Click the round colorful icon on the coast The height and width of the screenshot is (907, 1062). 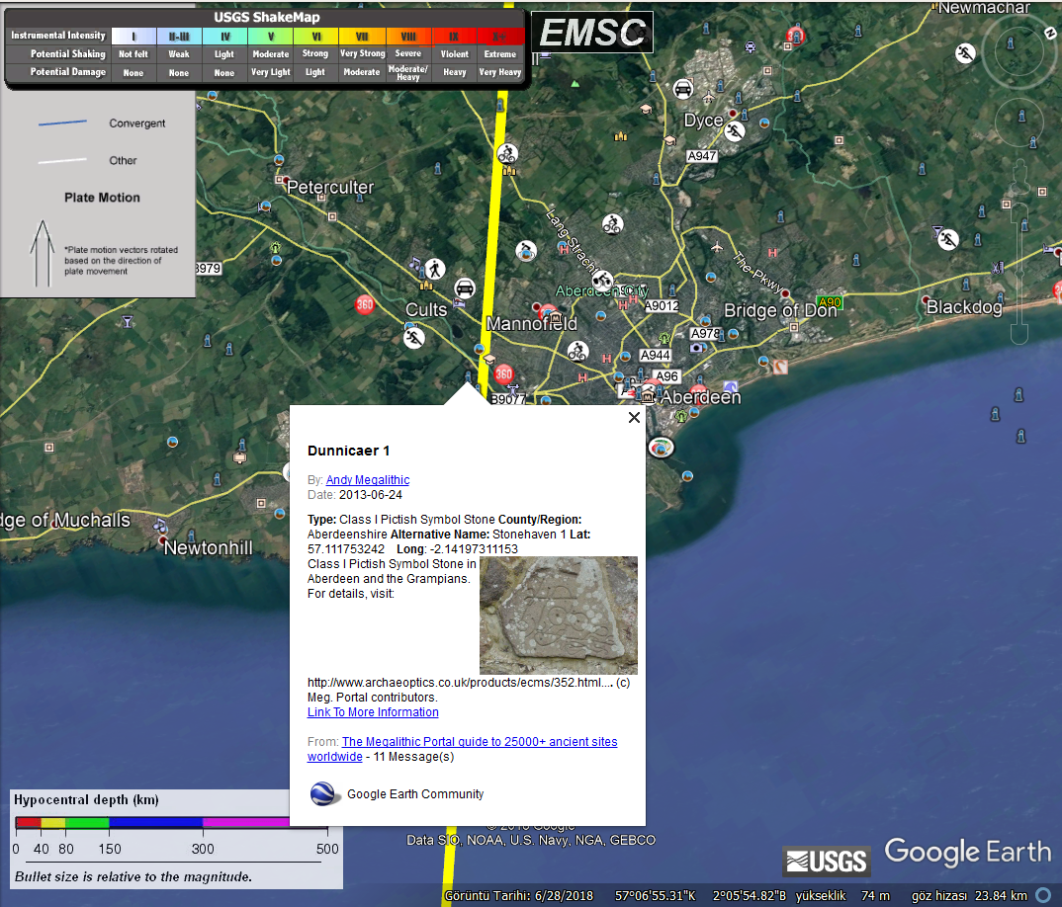[x=662, y=448]
